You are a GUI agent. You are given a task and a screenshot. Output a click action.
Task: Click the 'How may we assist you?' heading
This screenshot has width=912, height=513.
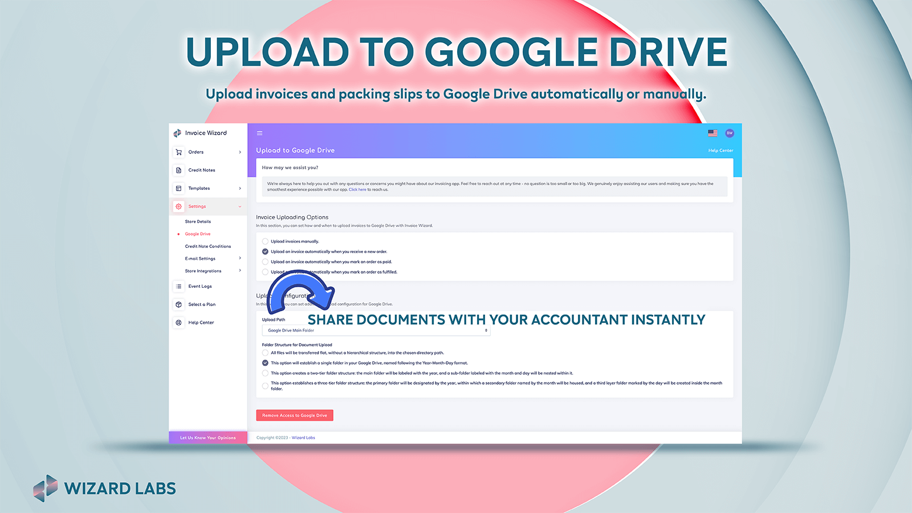[290, 168]
